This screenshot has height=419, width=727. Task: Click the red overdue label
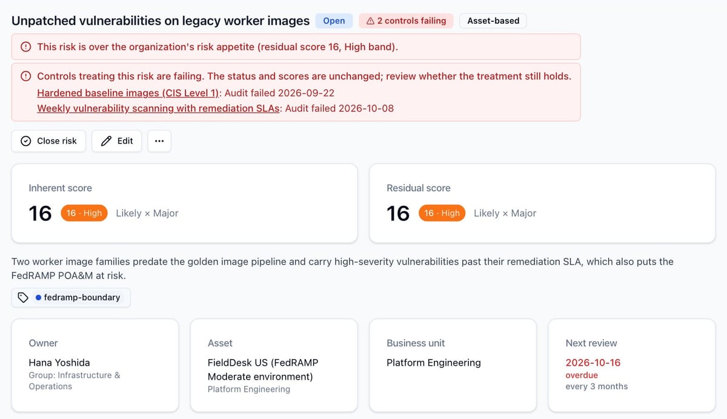(582, 375)
